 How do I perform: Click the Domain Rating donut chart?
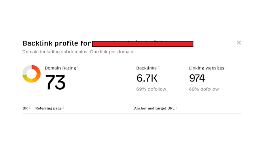(x=32, y=74)
